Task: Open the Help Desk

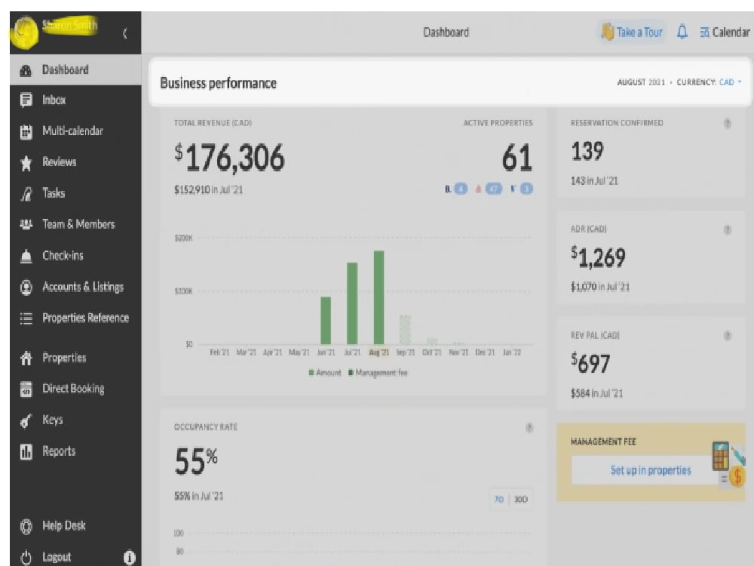Action: click(64, 525)
